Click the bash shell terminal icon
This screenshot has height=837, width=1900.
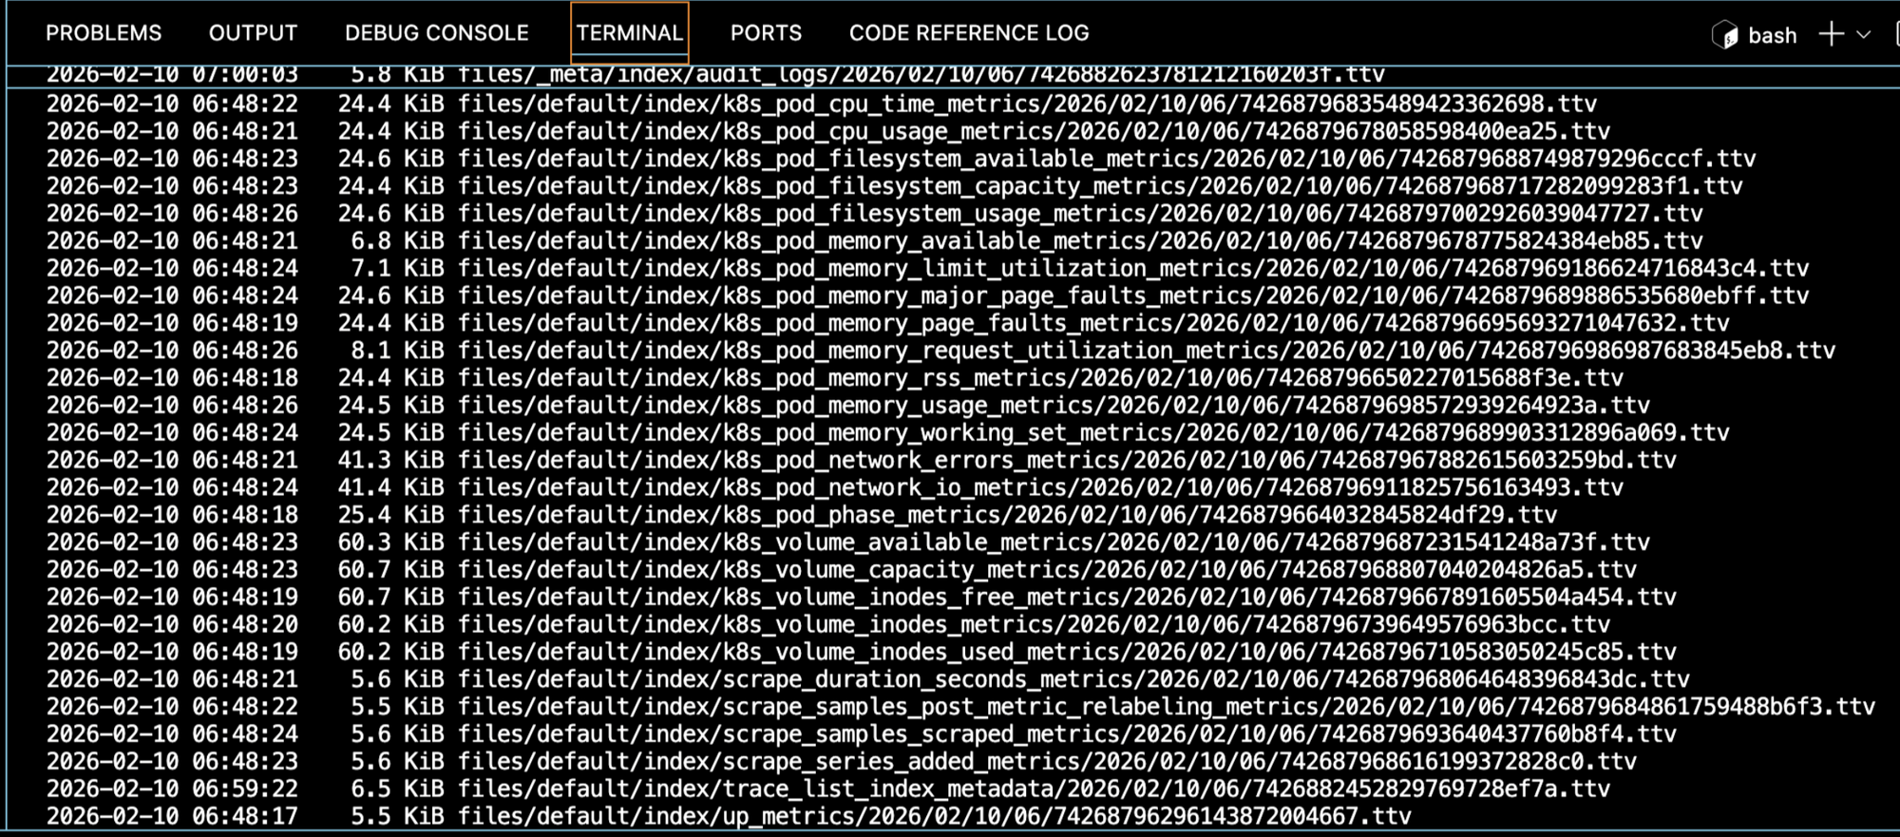click(1724, 35)
